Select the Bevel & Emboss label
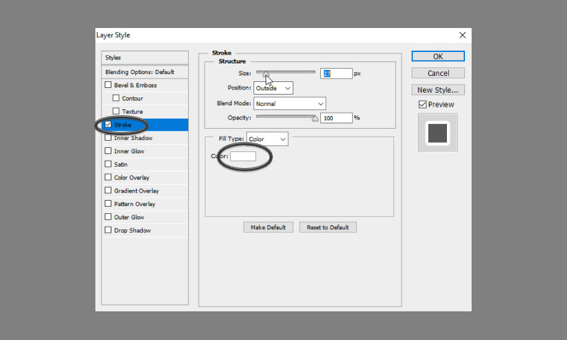 pos(135,85)
